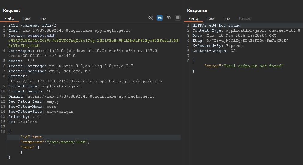The height and width of the screenshot is (165, 303).
Task: Switch Request view to Pretty tab
Action: point(10,18)
